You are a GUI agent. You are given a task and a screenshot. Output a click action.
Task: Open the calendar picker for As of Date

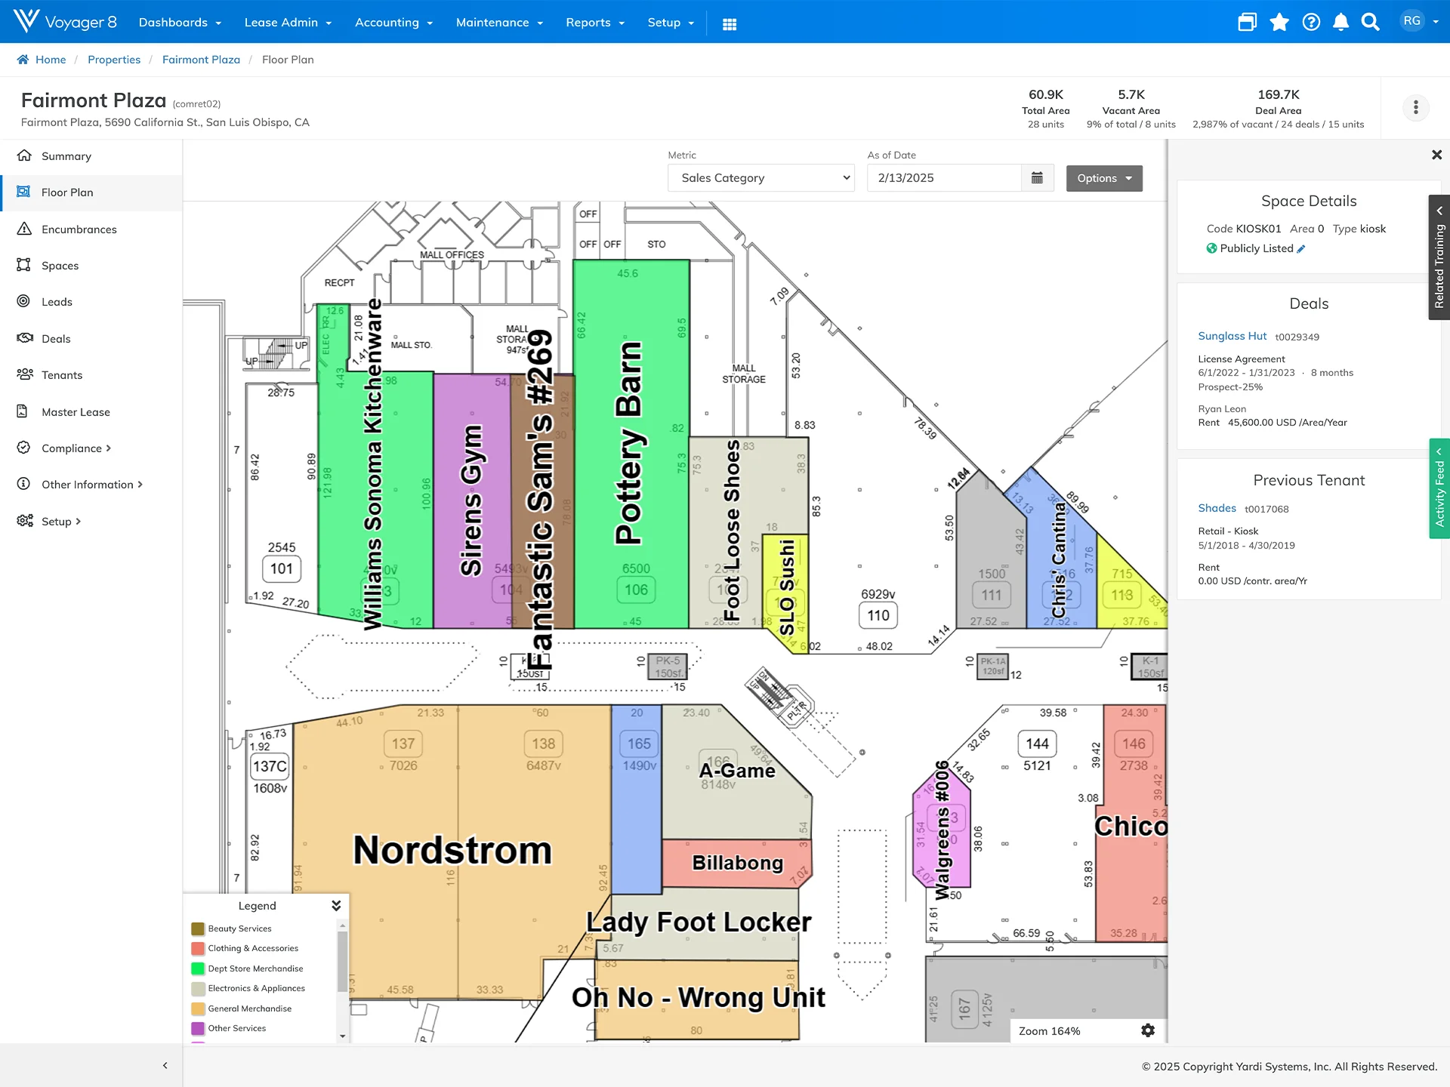pos(1038,177)
